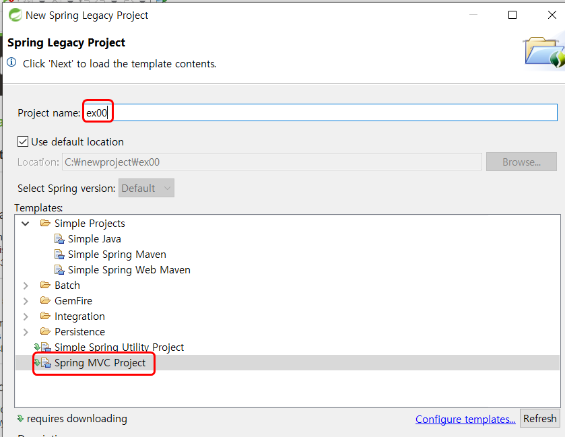The width and height of the screenshot is (565, 437).
Task: Select the Simple Java template
Action: (x=94, y=239)
